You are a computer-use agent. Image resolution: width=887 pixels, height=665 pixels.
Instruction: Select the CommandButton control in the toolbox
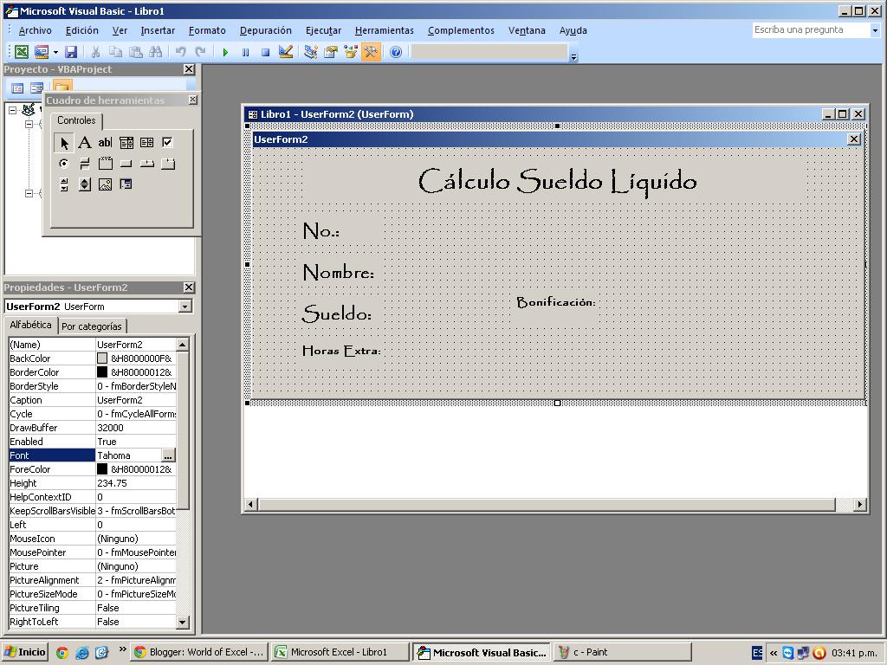point(126,164)
